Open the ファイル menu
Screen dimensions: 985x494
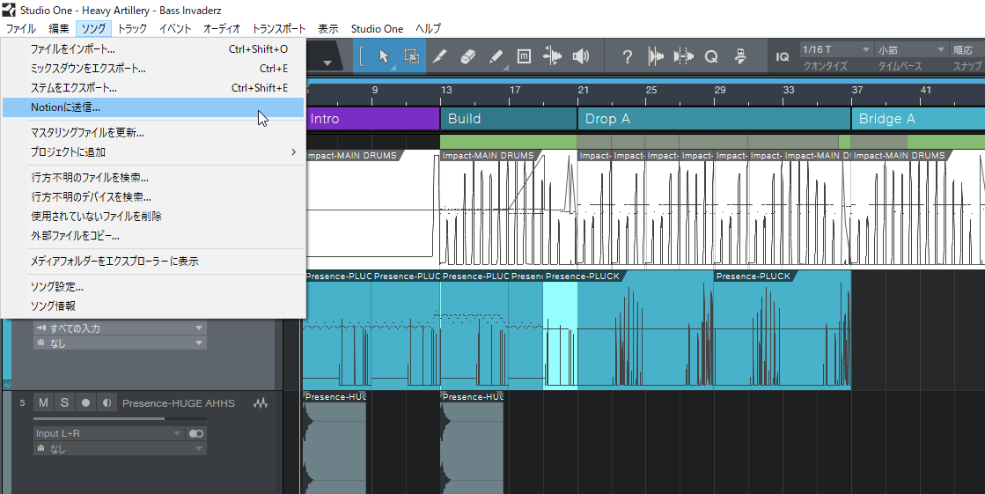21,28
